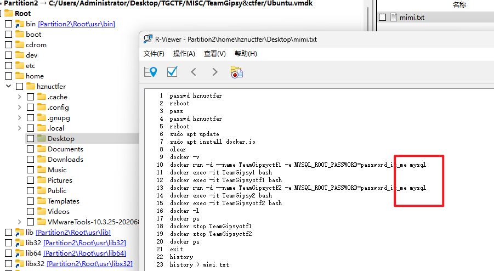Select the Desktop folder icon in tree

pos(42,138)
